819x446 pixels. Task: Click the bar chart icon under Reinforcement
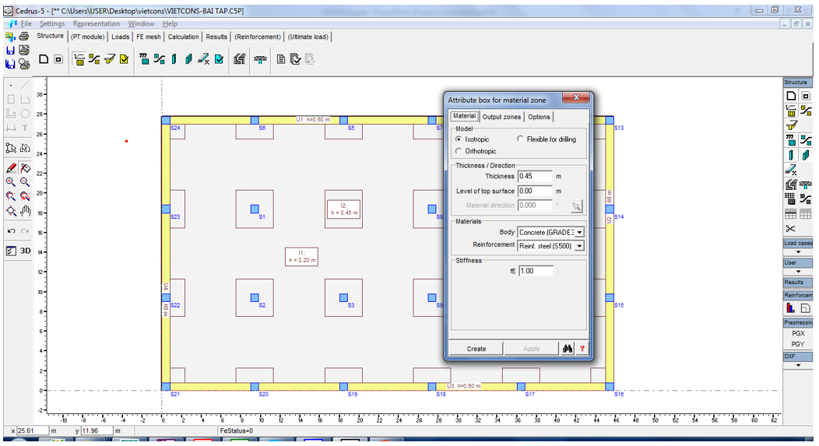point(790,309)
